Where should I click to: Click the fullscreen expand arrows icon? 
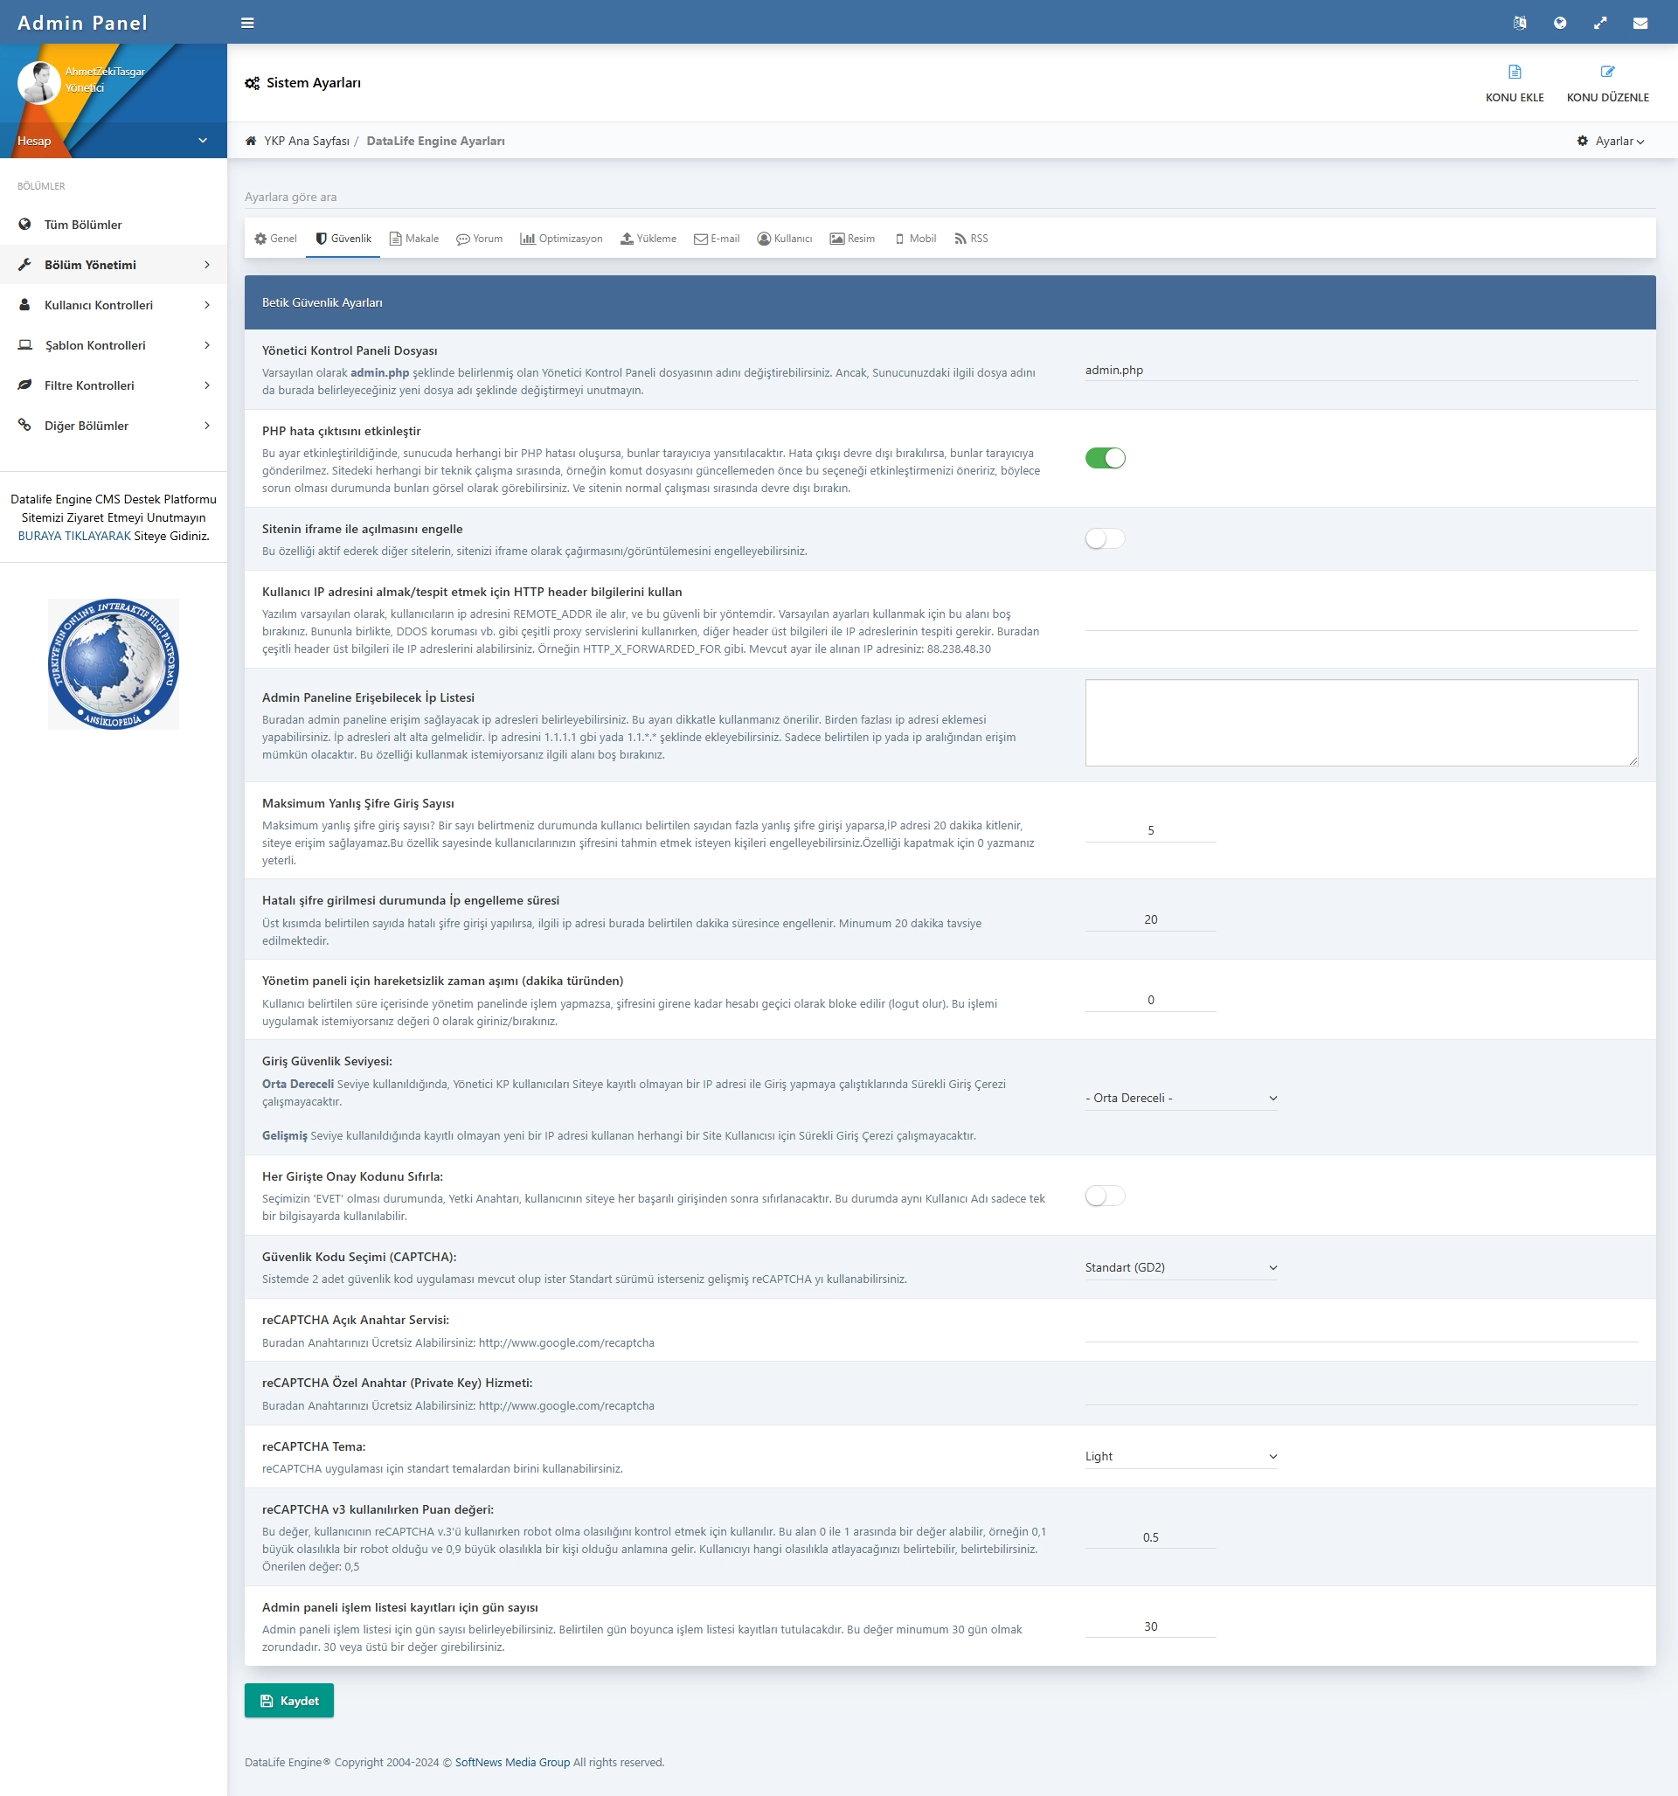1599,24
